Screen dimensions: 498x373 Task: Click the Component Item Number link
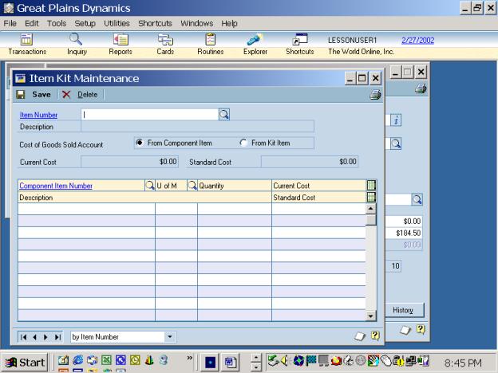coord(56,186)
